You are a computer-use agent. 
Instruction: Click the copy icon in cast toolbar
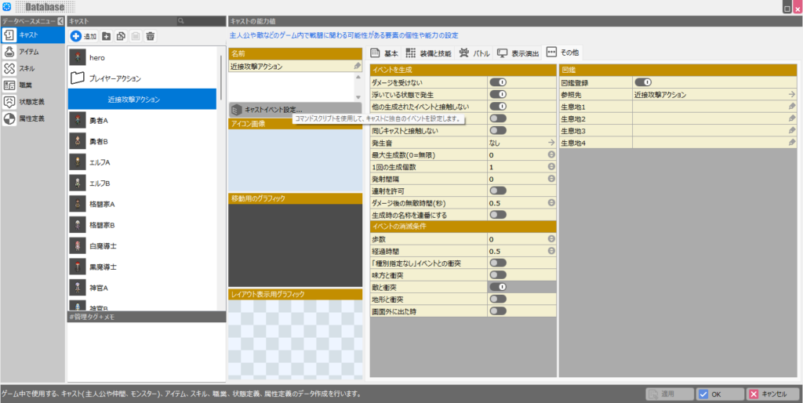tap(121, 36)
